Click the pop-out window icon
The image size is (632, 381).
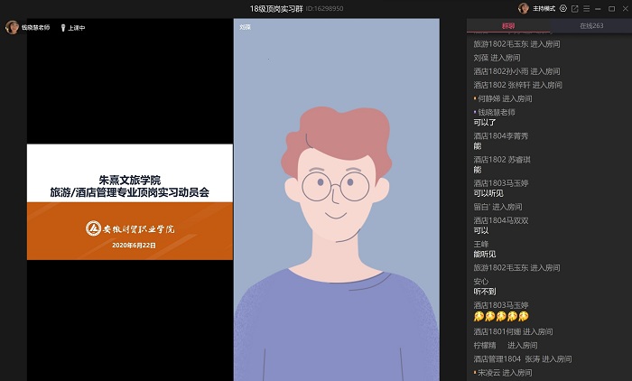point(575,8)
